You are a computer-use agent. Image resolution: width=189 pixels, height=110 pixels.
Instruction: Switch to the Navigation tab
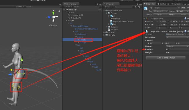(x=177, y=4)
